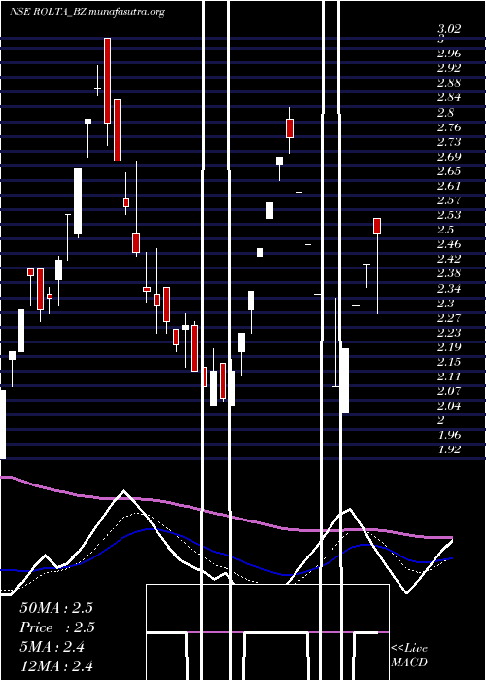Select the 2.46 price axis label
The width and height of the screenshot is (486, 681).
449,244
